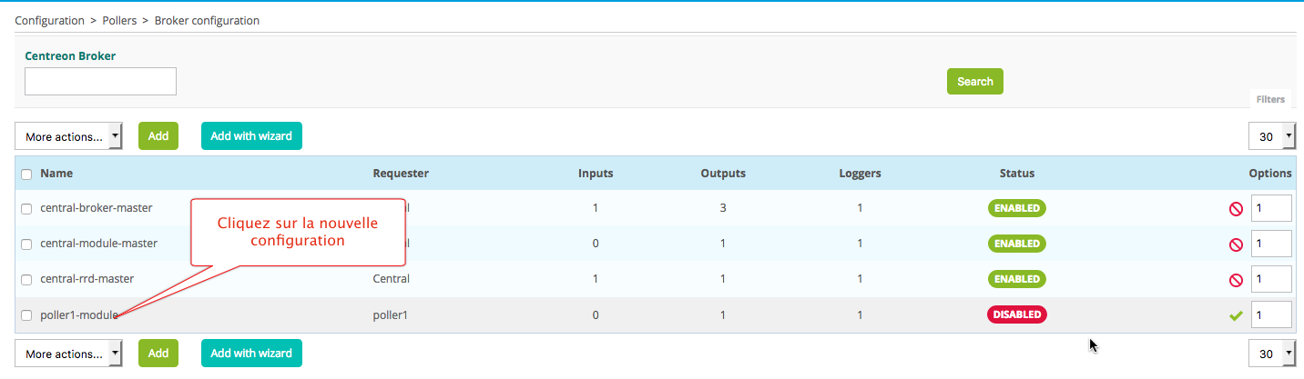Disable central-module-master using its red icon
The width and height of the screenshot is (1304, 379).
click(1236, 244)
